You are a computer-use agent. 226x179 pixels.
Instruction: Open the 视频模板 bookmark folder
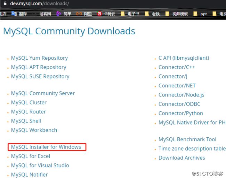tap(177, 14)
